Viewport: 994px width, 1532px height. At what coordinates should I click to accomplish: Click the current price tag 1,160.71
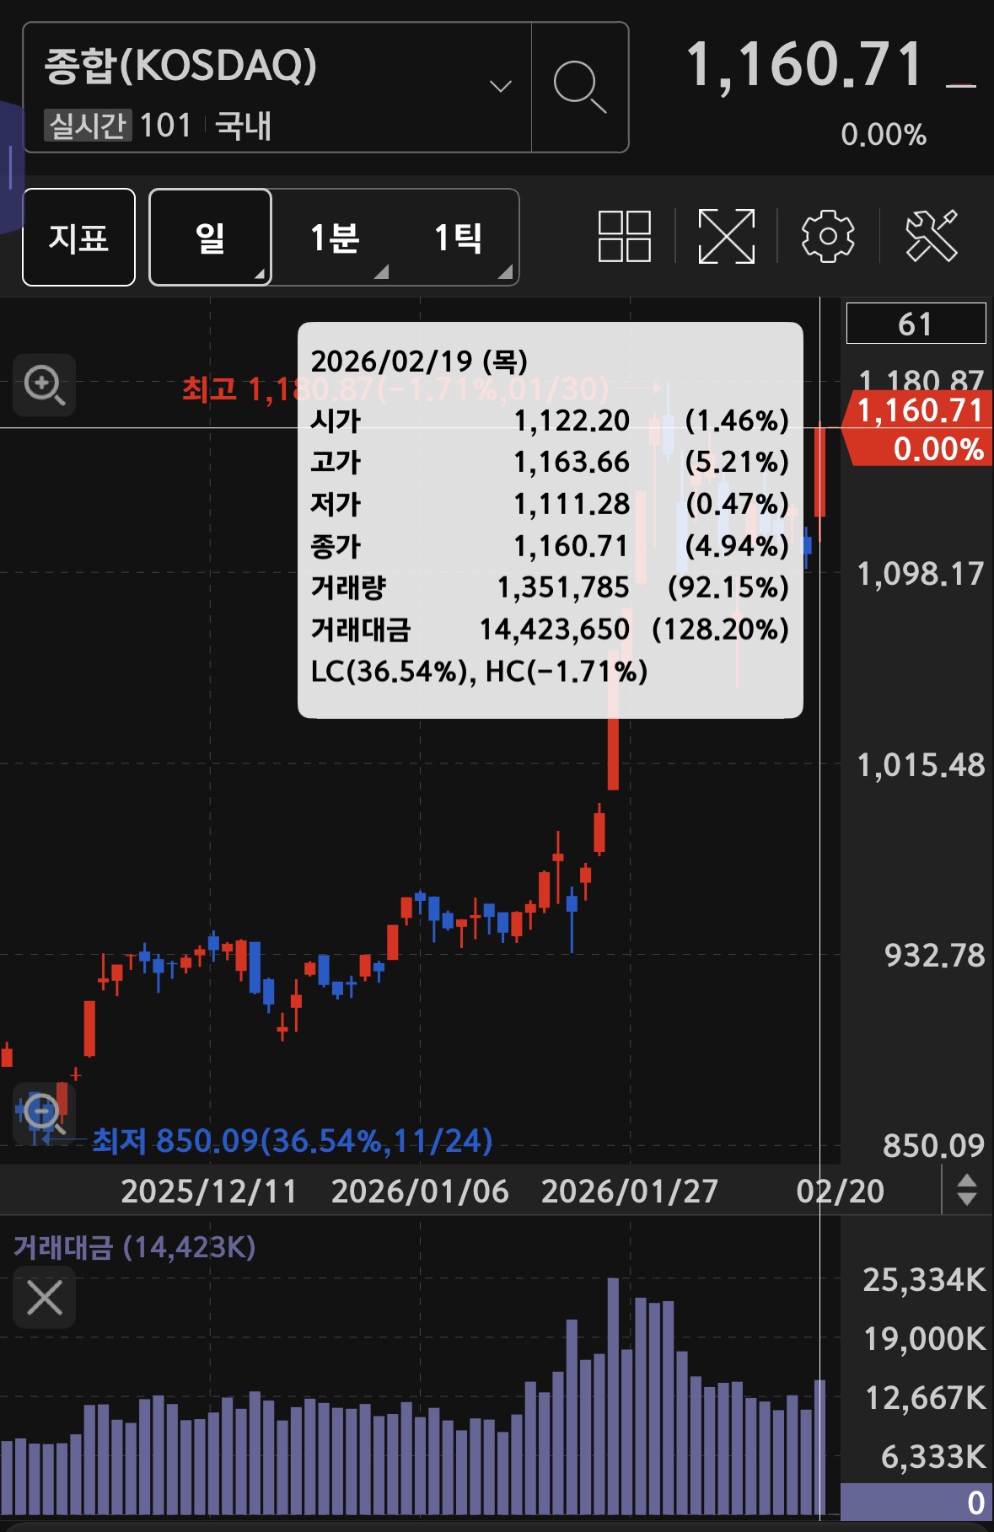tap(918, 429)
